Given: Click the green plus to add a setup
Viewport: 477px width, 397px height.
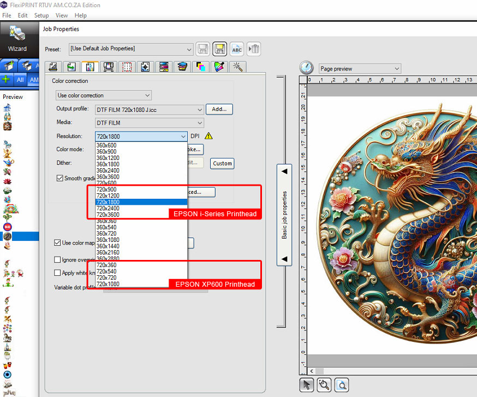Looking at the screenshot, I should 6,80.
